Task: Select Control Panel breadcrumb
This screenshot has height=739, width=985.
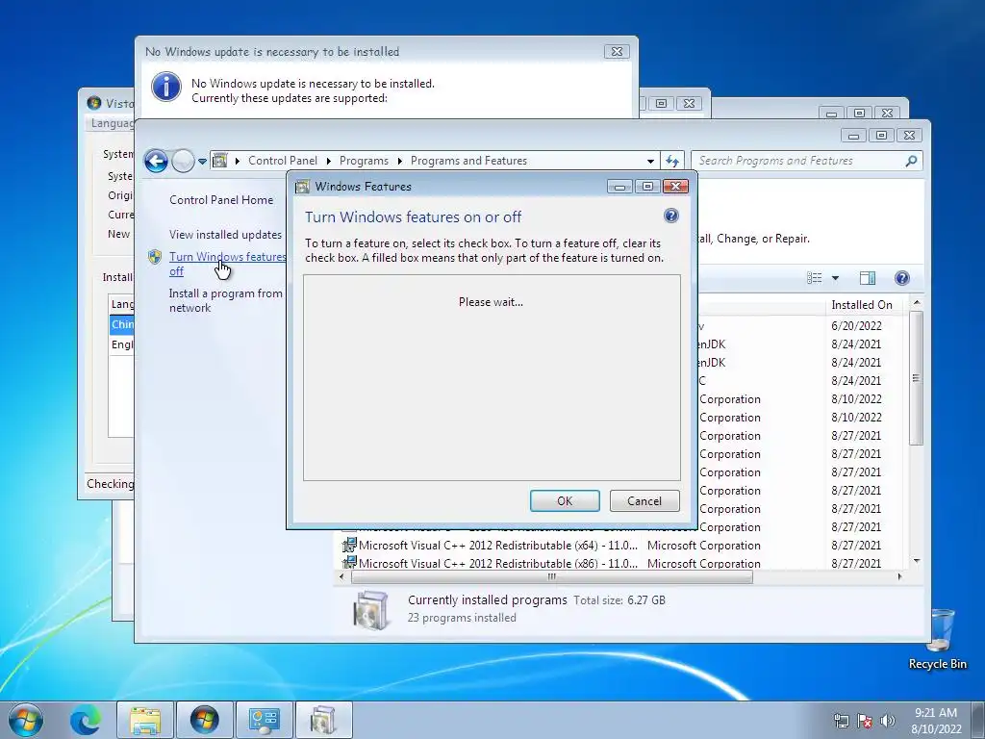Action: coord(283,161)
